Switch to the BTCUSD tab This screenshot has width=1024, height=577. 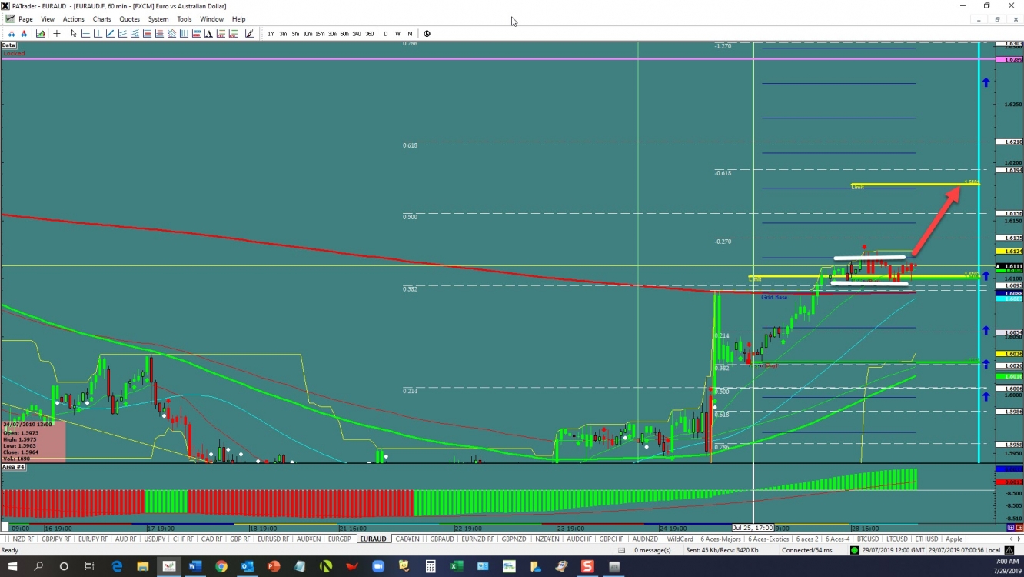[x=867, y=539]
